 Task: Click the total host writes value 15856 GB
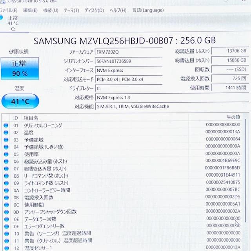[x=230, y=60]
